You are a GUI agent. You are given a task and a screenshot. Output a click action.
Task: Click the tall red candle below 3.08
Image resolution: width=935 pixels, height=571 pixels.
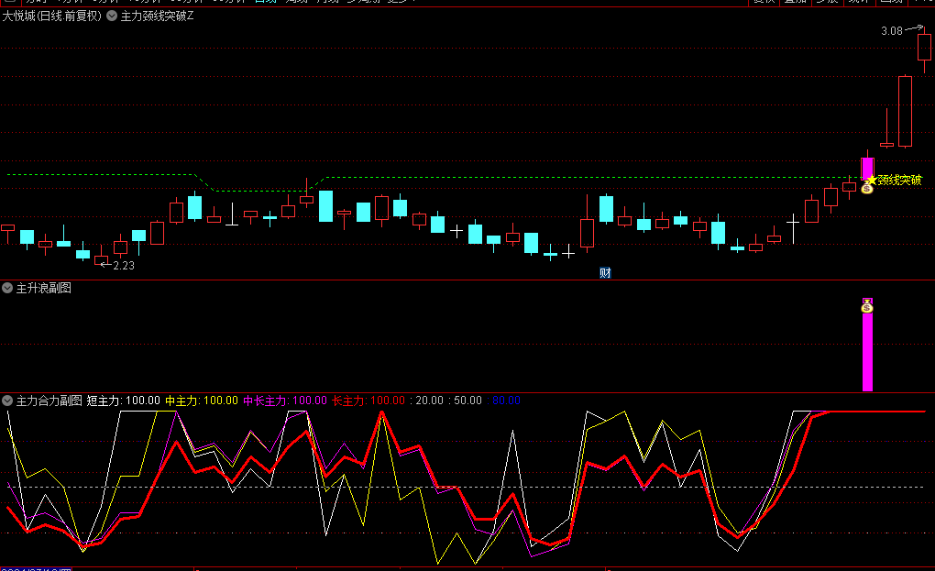click(905, 111)
